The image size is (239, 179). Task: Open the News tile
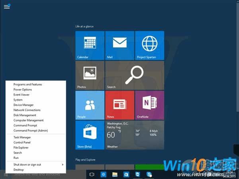pos(120,105)
